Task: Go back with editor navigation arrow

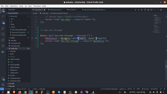Action: [135, 10]
